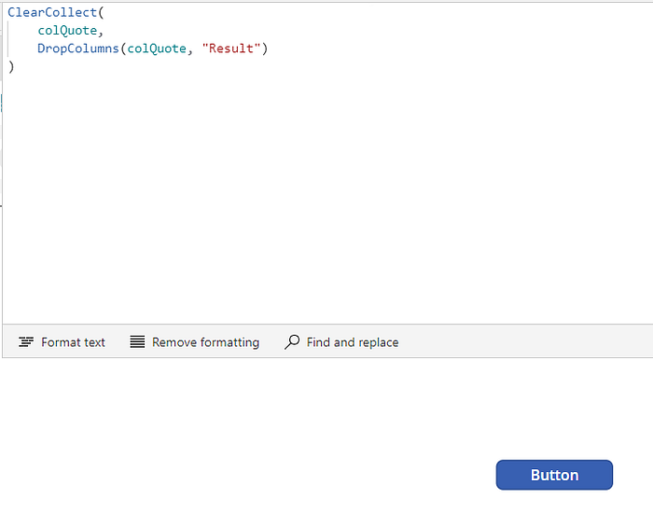Click the Find and replace magnifier icon
653x513 pixels.
292,342
